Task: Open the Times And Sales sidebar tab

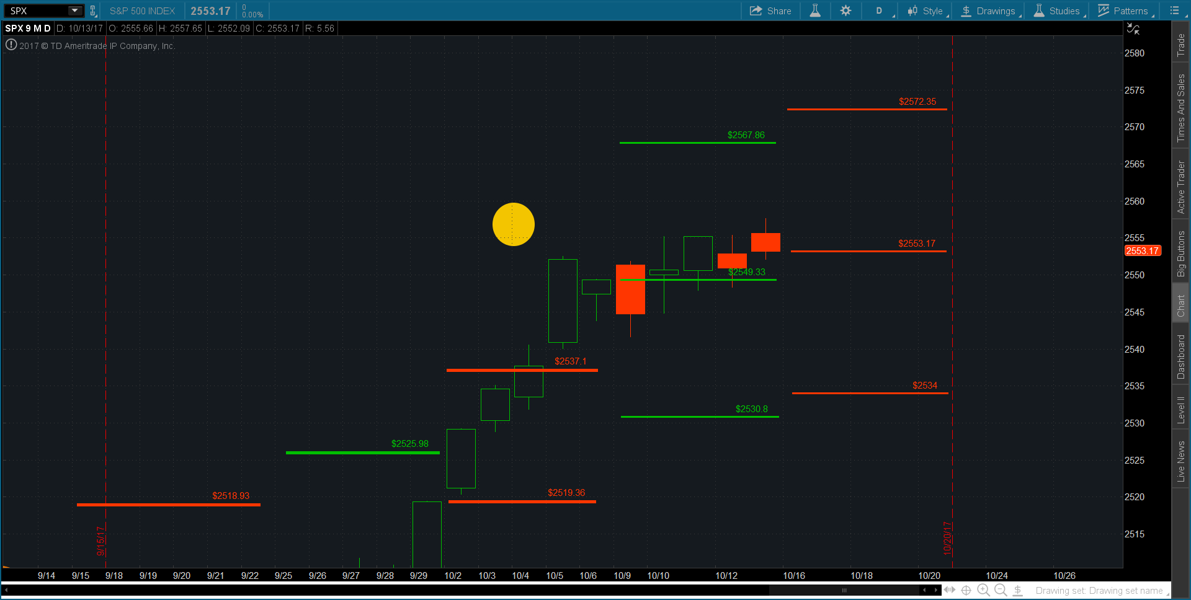Action: [x=1181, y=108]
